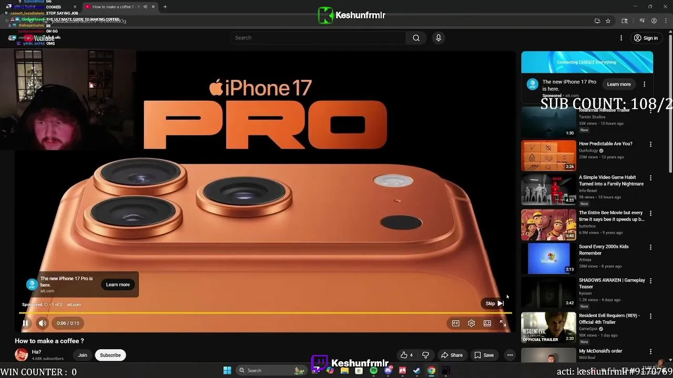Open more actions menu below video
Viewport: 673px width, 378px height.
click(510, 355)
